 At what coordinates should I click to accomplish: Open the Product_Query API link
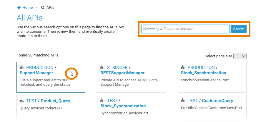point(55,101)
